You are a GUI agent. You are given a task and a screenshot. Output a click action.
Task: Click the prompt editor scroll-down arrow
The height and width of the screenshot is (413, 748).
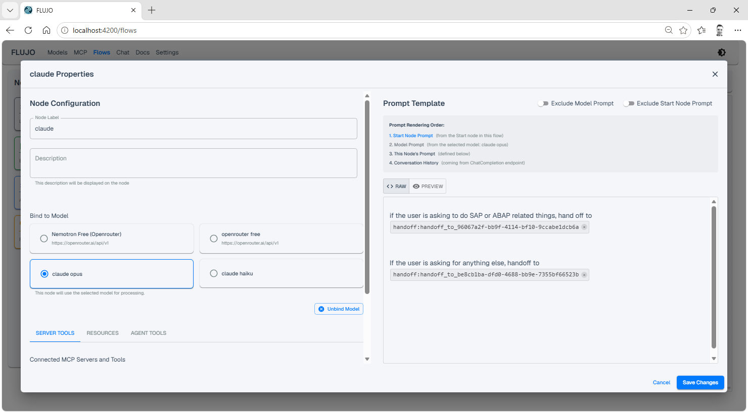pos(714,359)
